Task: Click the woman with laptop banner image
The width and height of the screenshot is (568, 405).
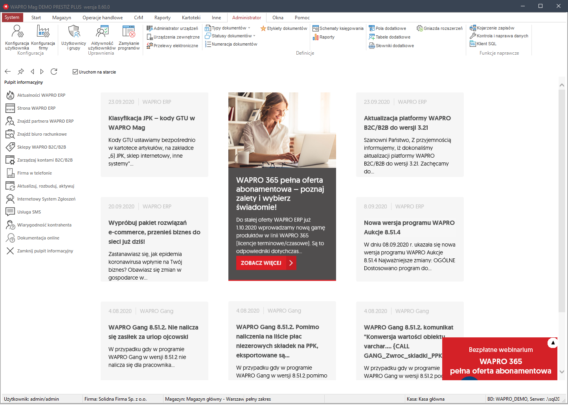Action: 282,130
